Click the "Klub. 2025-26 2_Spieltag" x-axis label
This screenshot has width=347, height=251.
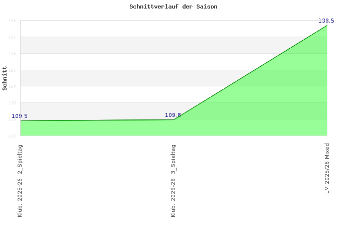(20, 180)
